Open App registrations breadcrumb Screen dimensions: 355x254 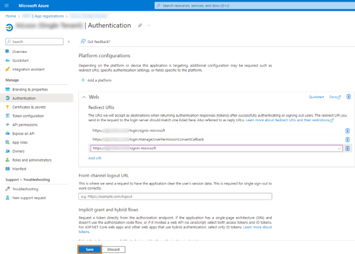pyautogui.click(x=49, y=16)
